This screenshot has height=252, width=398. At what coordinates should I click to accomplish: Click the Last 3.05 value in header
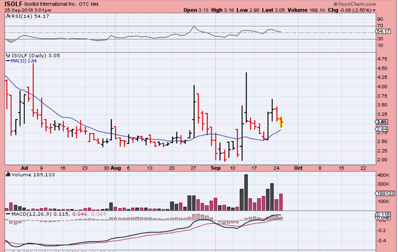click(x=273, y=10)
